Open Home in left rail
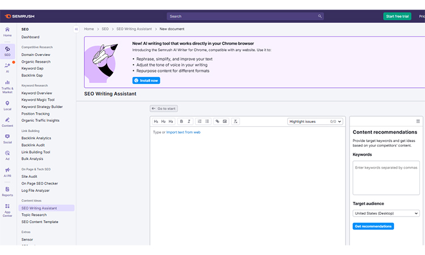The height and width of the screenshot is (255, 425). pyautogui.click(x=7, y=32)
